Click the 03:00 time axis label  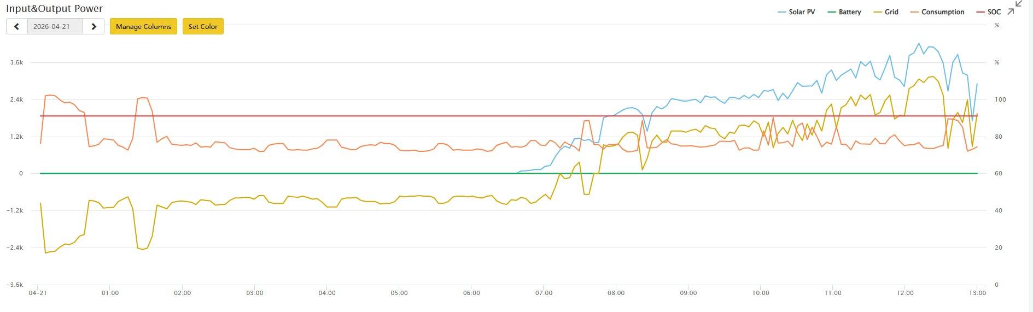254,293
